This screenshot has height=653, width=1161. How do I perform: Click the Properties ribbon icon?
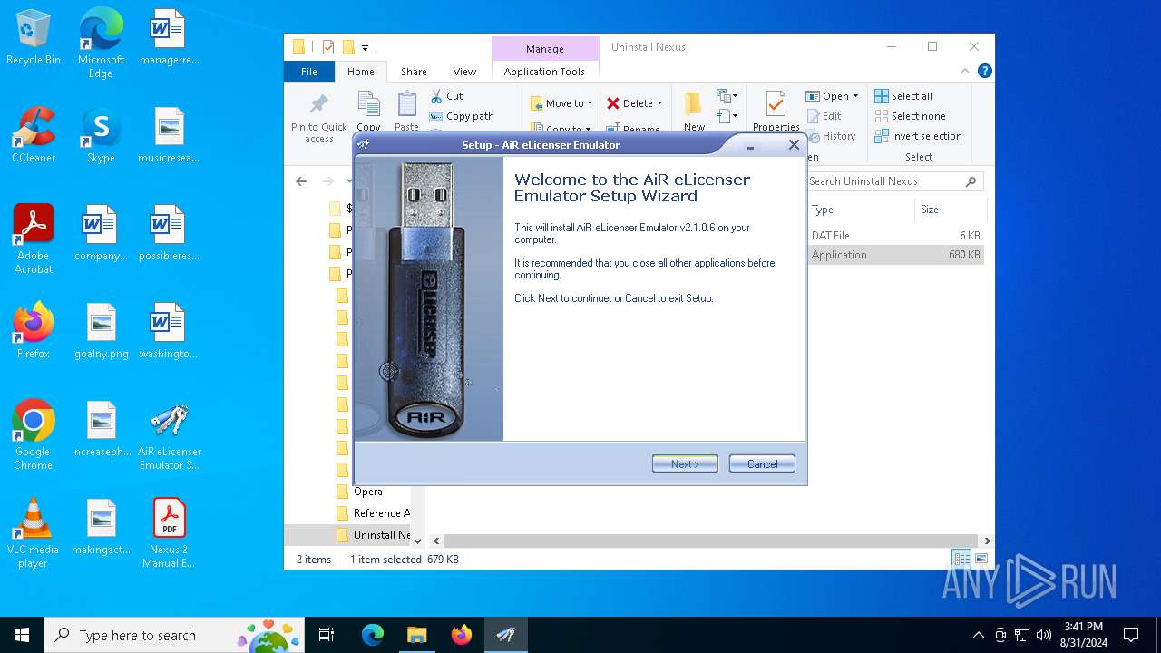776,111
